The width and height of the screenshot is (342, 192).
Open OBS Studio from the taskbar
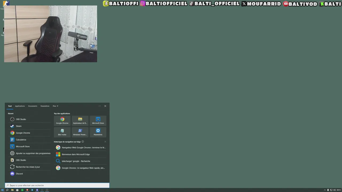(47, 190)
